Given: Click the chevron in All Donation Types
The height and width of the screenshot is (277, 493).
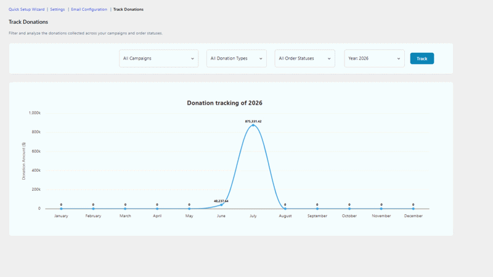Looking at the screenshot, I should (x=261, y=58).
